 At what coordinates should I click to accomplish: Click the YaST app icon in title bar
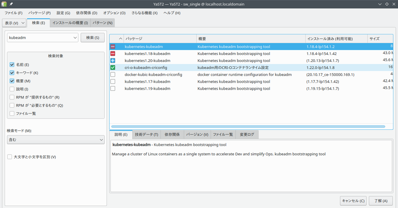point(4,4)
